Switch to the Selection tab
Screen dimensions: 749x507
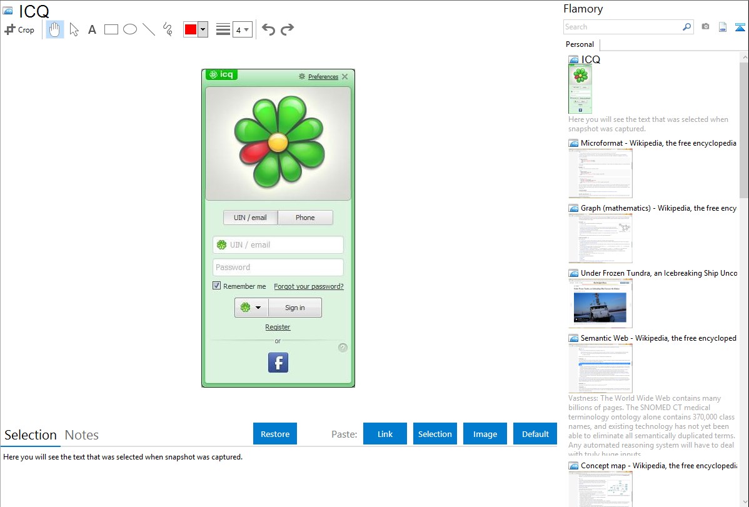point(31,435)
